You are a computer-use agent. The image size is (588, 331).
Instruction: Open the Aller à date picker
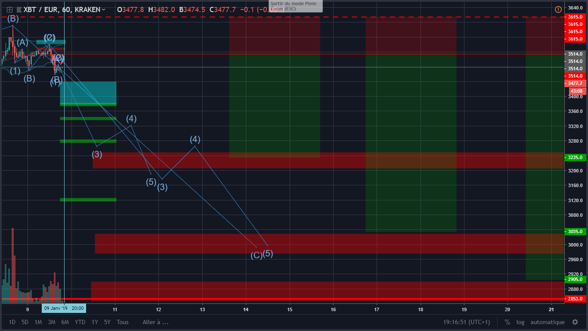point(155,322)
